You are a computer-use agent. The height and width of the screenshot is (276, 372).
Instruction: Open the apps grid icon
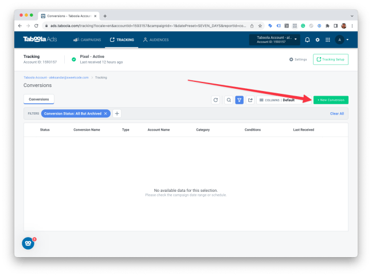328,40
